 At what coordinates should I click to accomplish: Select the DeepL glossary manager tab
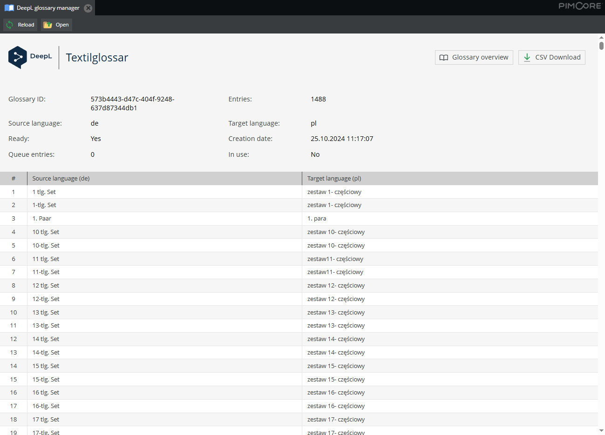tap(48, 8)
